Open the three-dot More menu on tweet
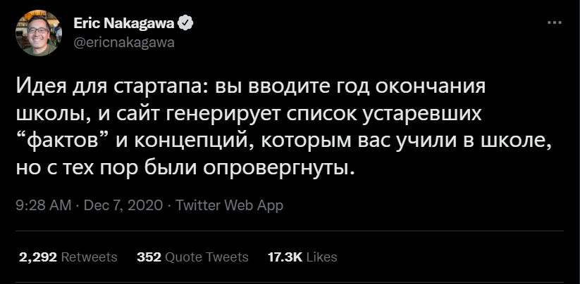The image size is (580, 284). 555,22
